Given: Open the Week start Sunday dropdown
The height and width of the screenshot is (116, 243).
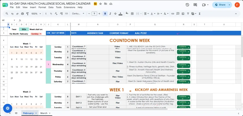Looking at the screenshot, I should 36,34.
